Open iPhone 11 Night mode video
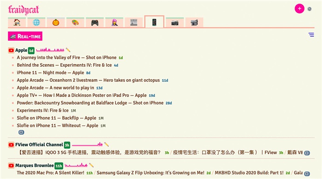The width and height of the screenshot is (322, 179). point(50,72)
